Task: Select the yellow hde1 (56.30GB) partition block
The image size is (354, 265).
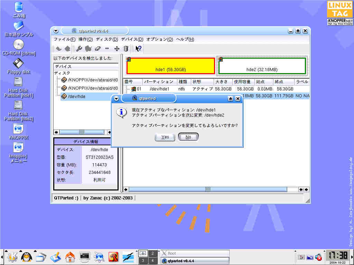Action: tap(170, 66)
